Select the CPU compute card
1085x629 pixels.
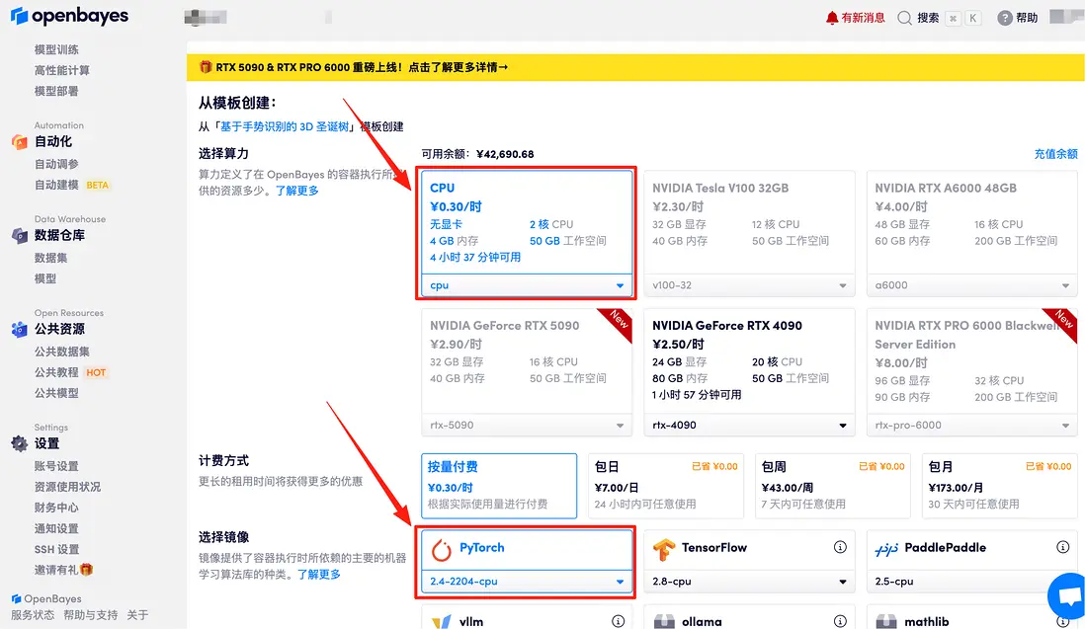527,234
